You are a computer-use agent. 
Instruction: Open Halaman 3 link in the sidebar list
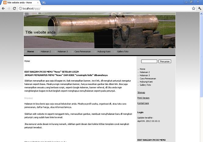(x=145, y=75)
